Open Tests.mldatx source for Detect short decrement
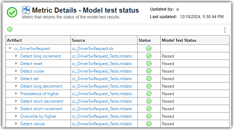The image size is (234, 130). pyautogui.click(x=102, y=101)
